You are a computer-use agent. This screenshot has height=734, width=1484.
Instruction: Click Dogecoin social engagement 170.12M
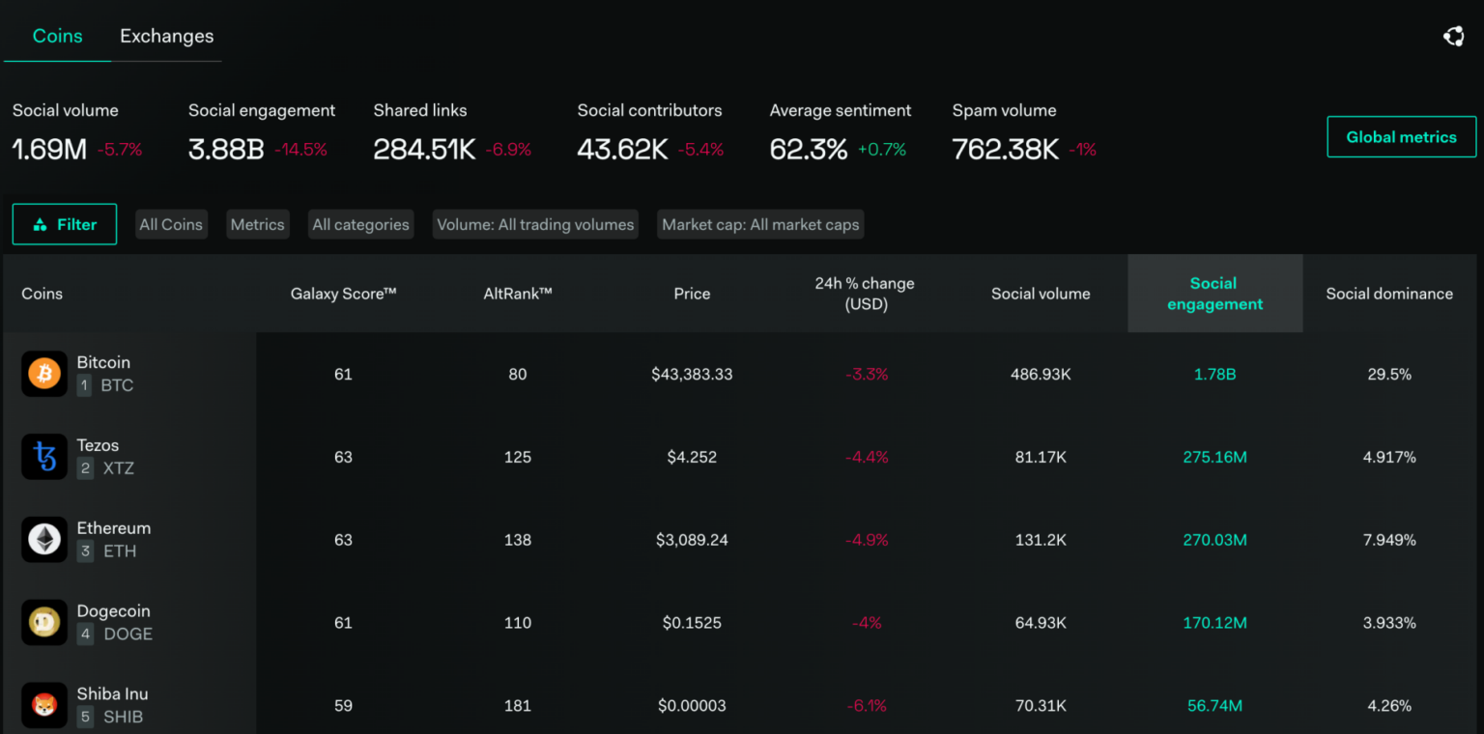tap(1214, 623)
